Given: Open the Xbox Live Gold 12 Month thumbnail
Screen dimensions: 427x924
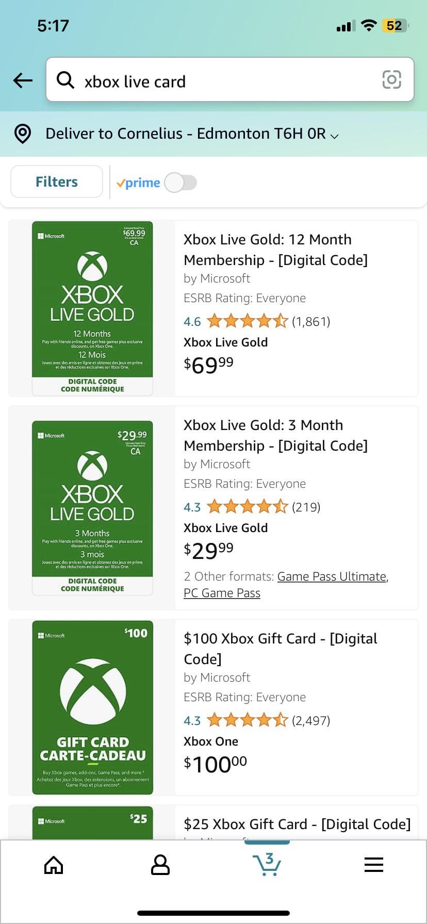Looking at the screenshot, I should 92,308.
